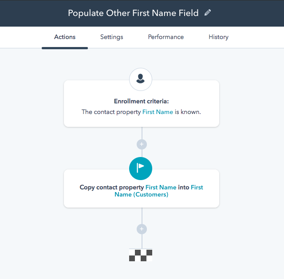Add action below the copy property step
The width and height of the screenshot is (284, 279).
pyautogui.click(x=142, y=229)
